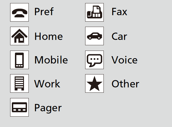Click the Fax label text
The image size is (172, 127).
(120, 12)
